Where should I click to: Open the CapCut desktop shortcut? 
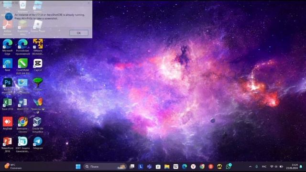click(38, 65)
